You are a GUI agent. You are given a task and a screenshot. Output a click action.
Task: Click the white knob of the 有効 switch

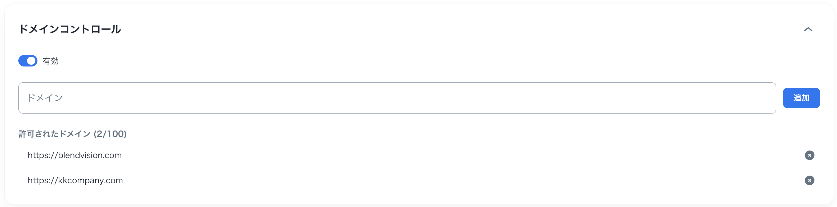32,61
